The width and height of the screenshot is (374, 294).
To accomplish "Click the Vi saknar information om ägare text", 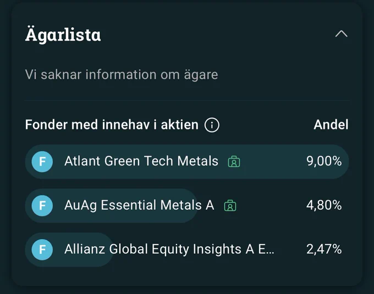I will [122, 75].
